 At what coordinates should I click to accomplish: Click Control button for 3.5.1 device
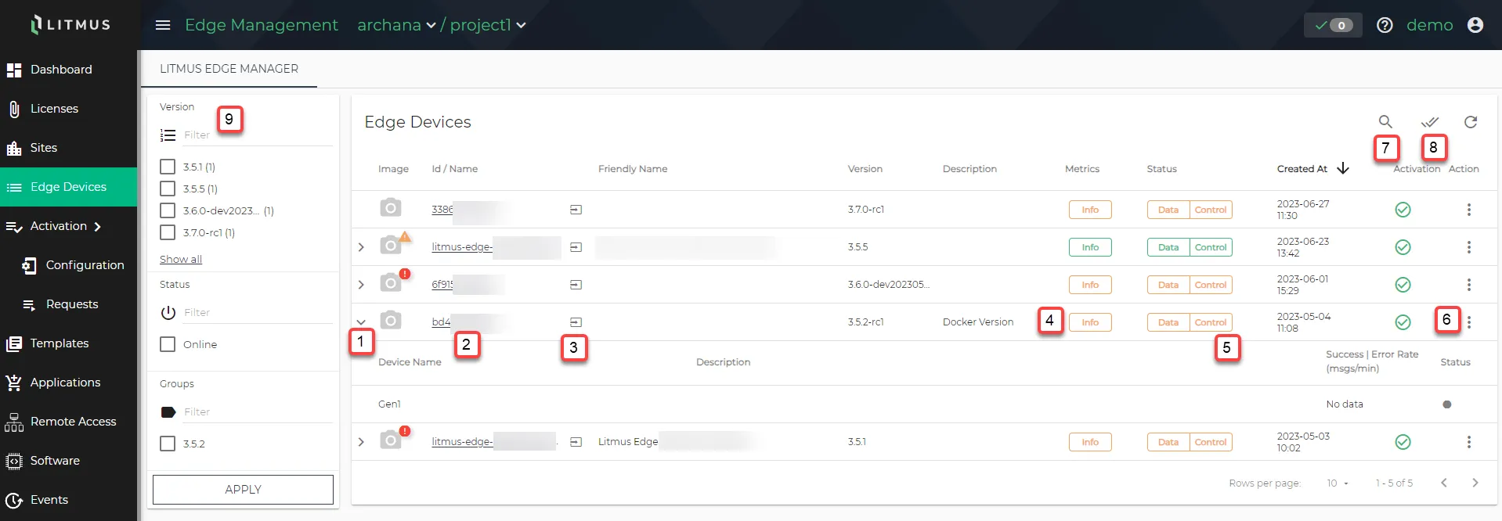click(x=1211, y=442)
